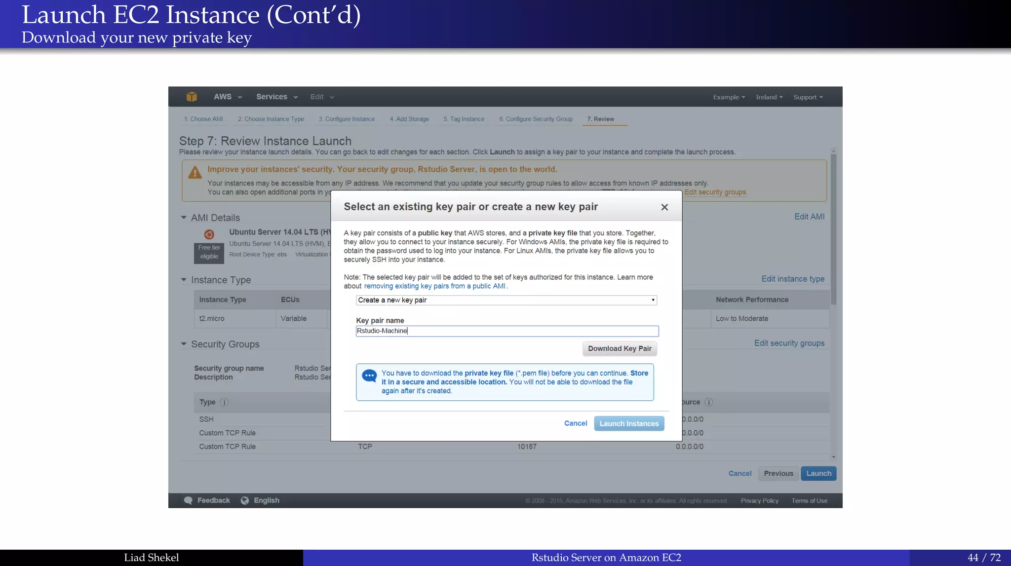Go to step 5 Tag Instance tab
This screenshot has width=1011, height=566.
tap(464, 119)
